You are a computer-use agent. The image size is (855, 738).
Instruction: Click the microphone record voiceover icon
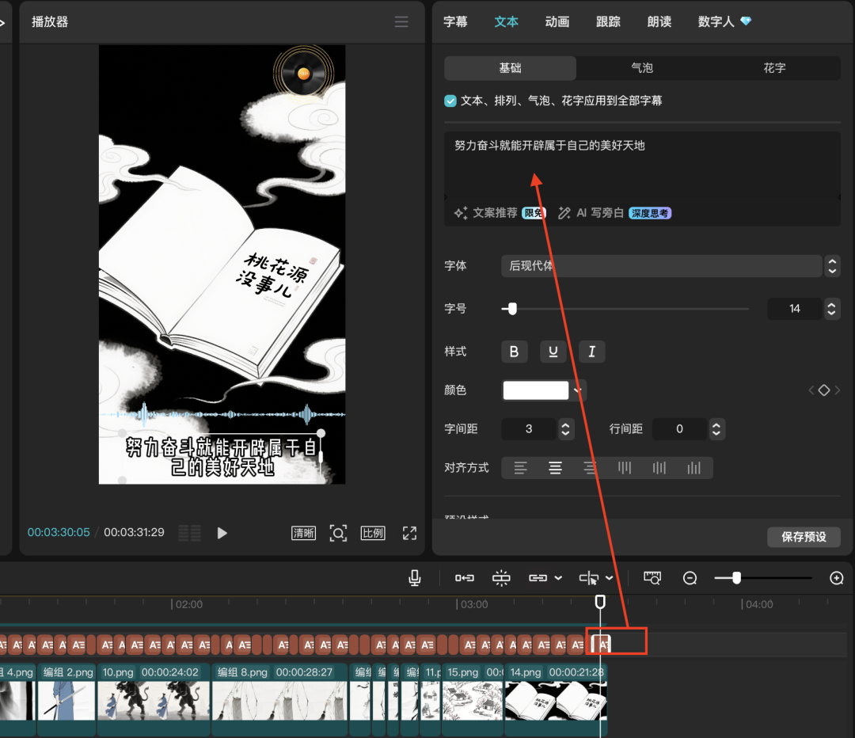[x=414, y=578]
